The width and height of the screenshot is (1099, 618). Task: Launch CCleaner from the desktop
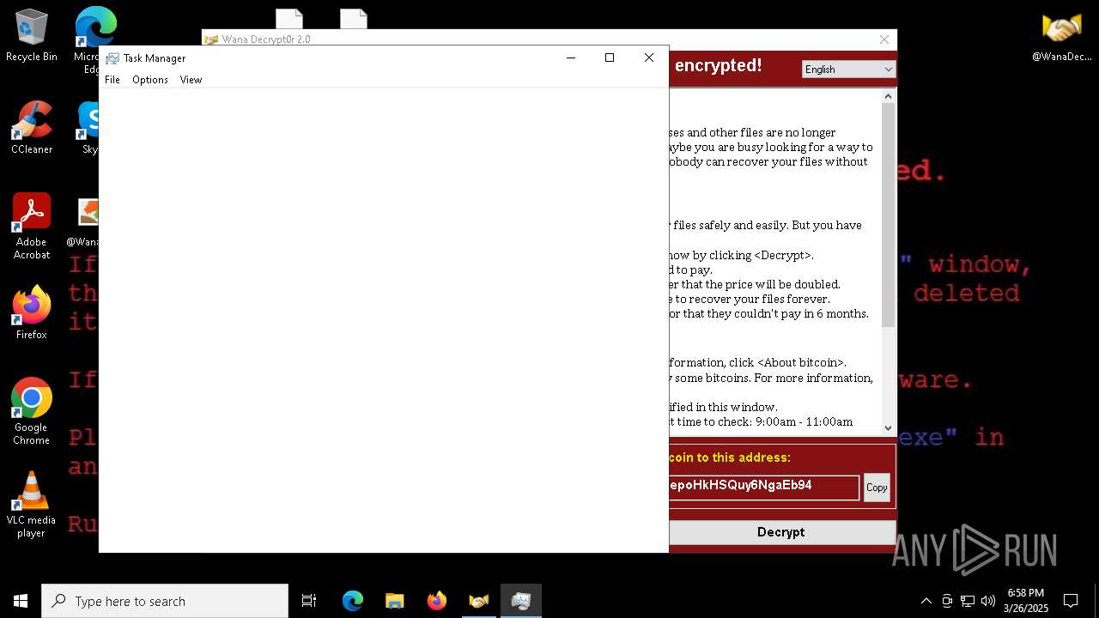(31, 128)
